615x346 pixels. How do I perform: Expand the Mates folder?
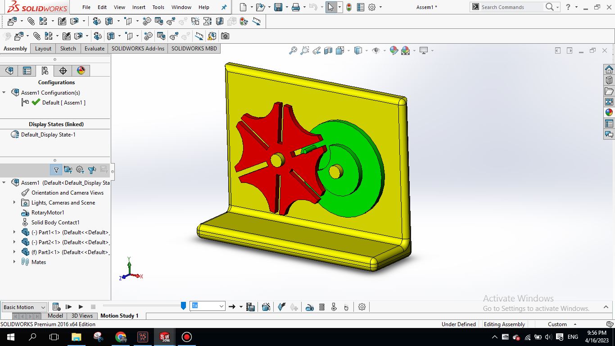coord(14,262)
